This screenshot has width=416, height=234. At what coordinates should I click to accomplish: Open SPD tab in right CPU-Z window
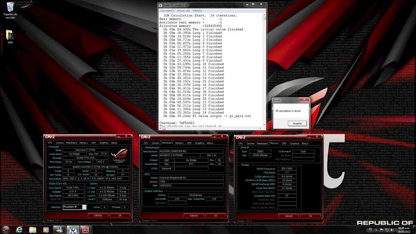click(284, 144)
